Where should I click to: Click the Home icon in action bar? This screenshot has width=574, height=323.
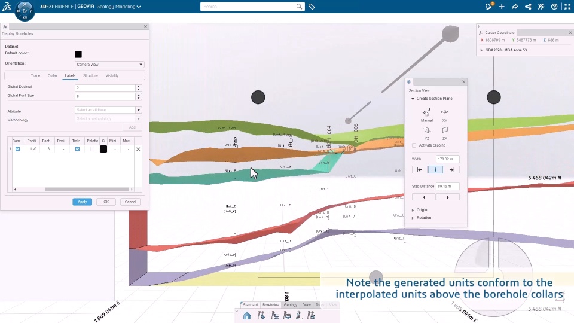pyautogui.click(x=247, y=316)
